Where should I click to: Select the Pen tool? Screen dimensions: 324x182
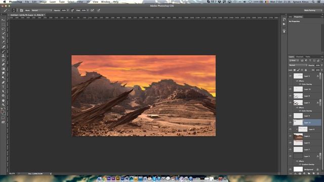click(x=3, y=82)
